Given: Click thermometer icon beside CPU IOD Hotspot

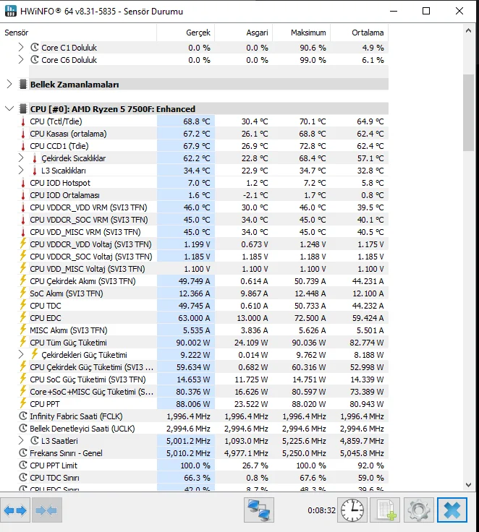Looking at the screenshot, I should [23, 183].
